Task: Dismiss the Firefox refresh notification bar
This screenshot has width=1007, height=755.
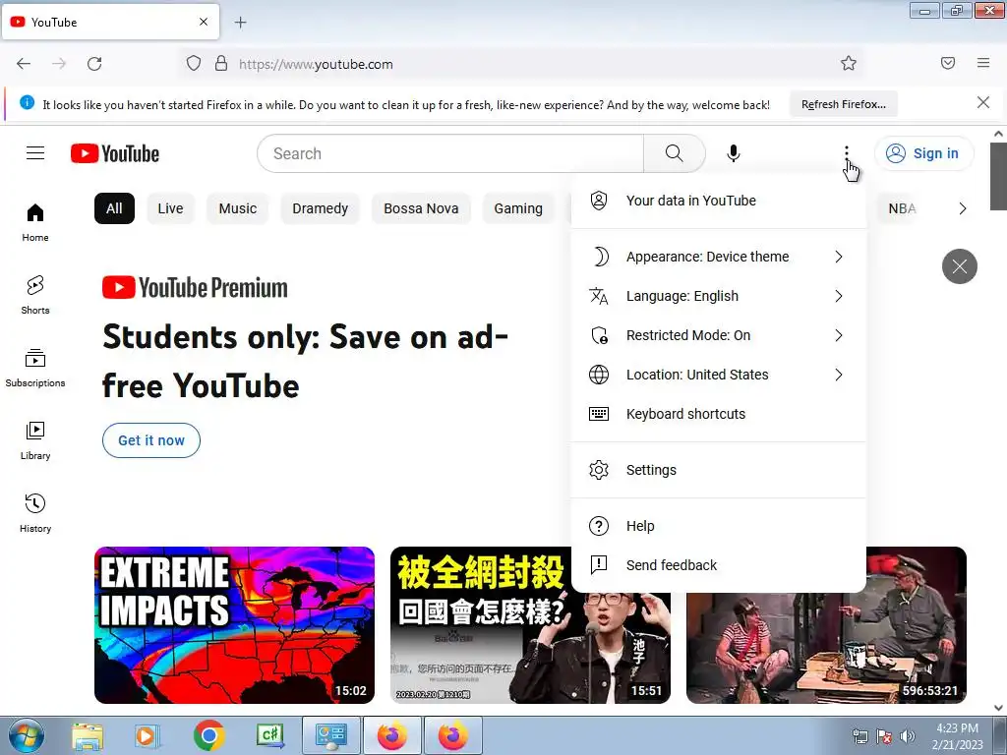Action: click(983, 102)
